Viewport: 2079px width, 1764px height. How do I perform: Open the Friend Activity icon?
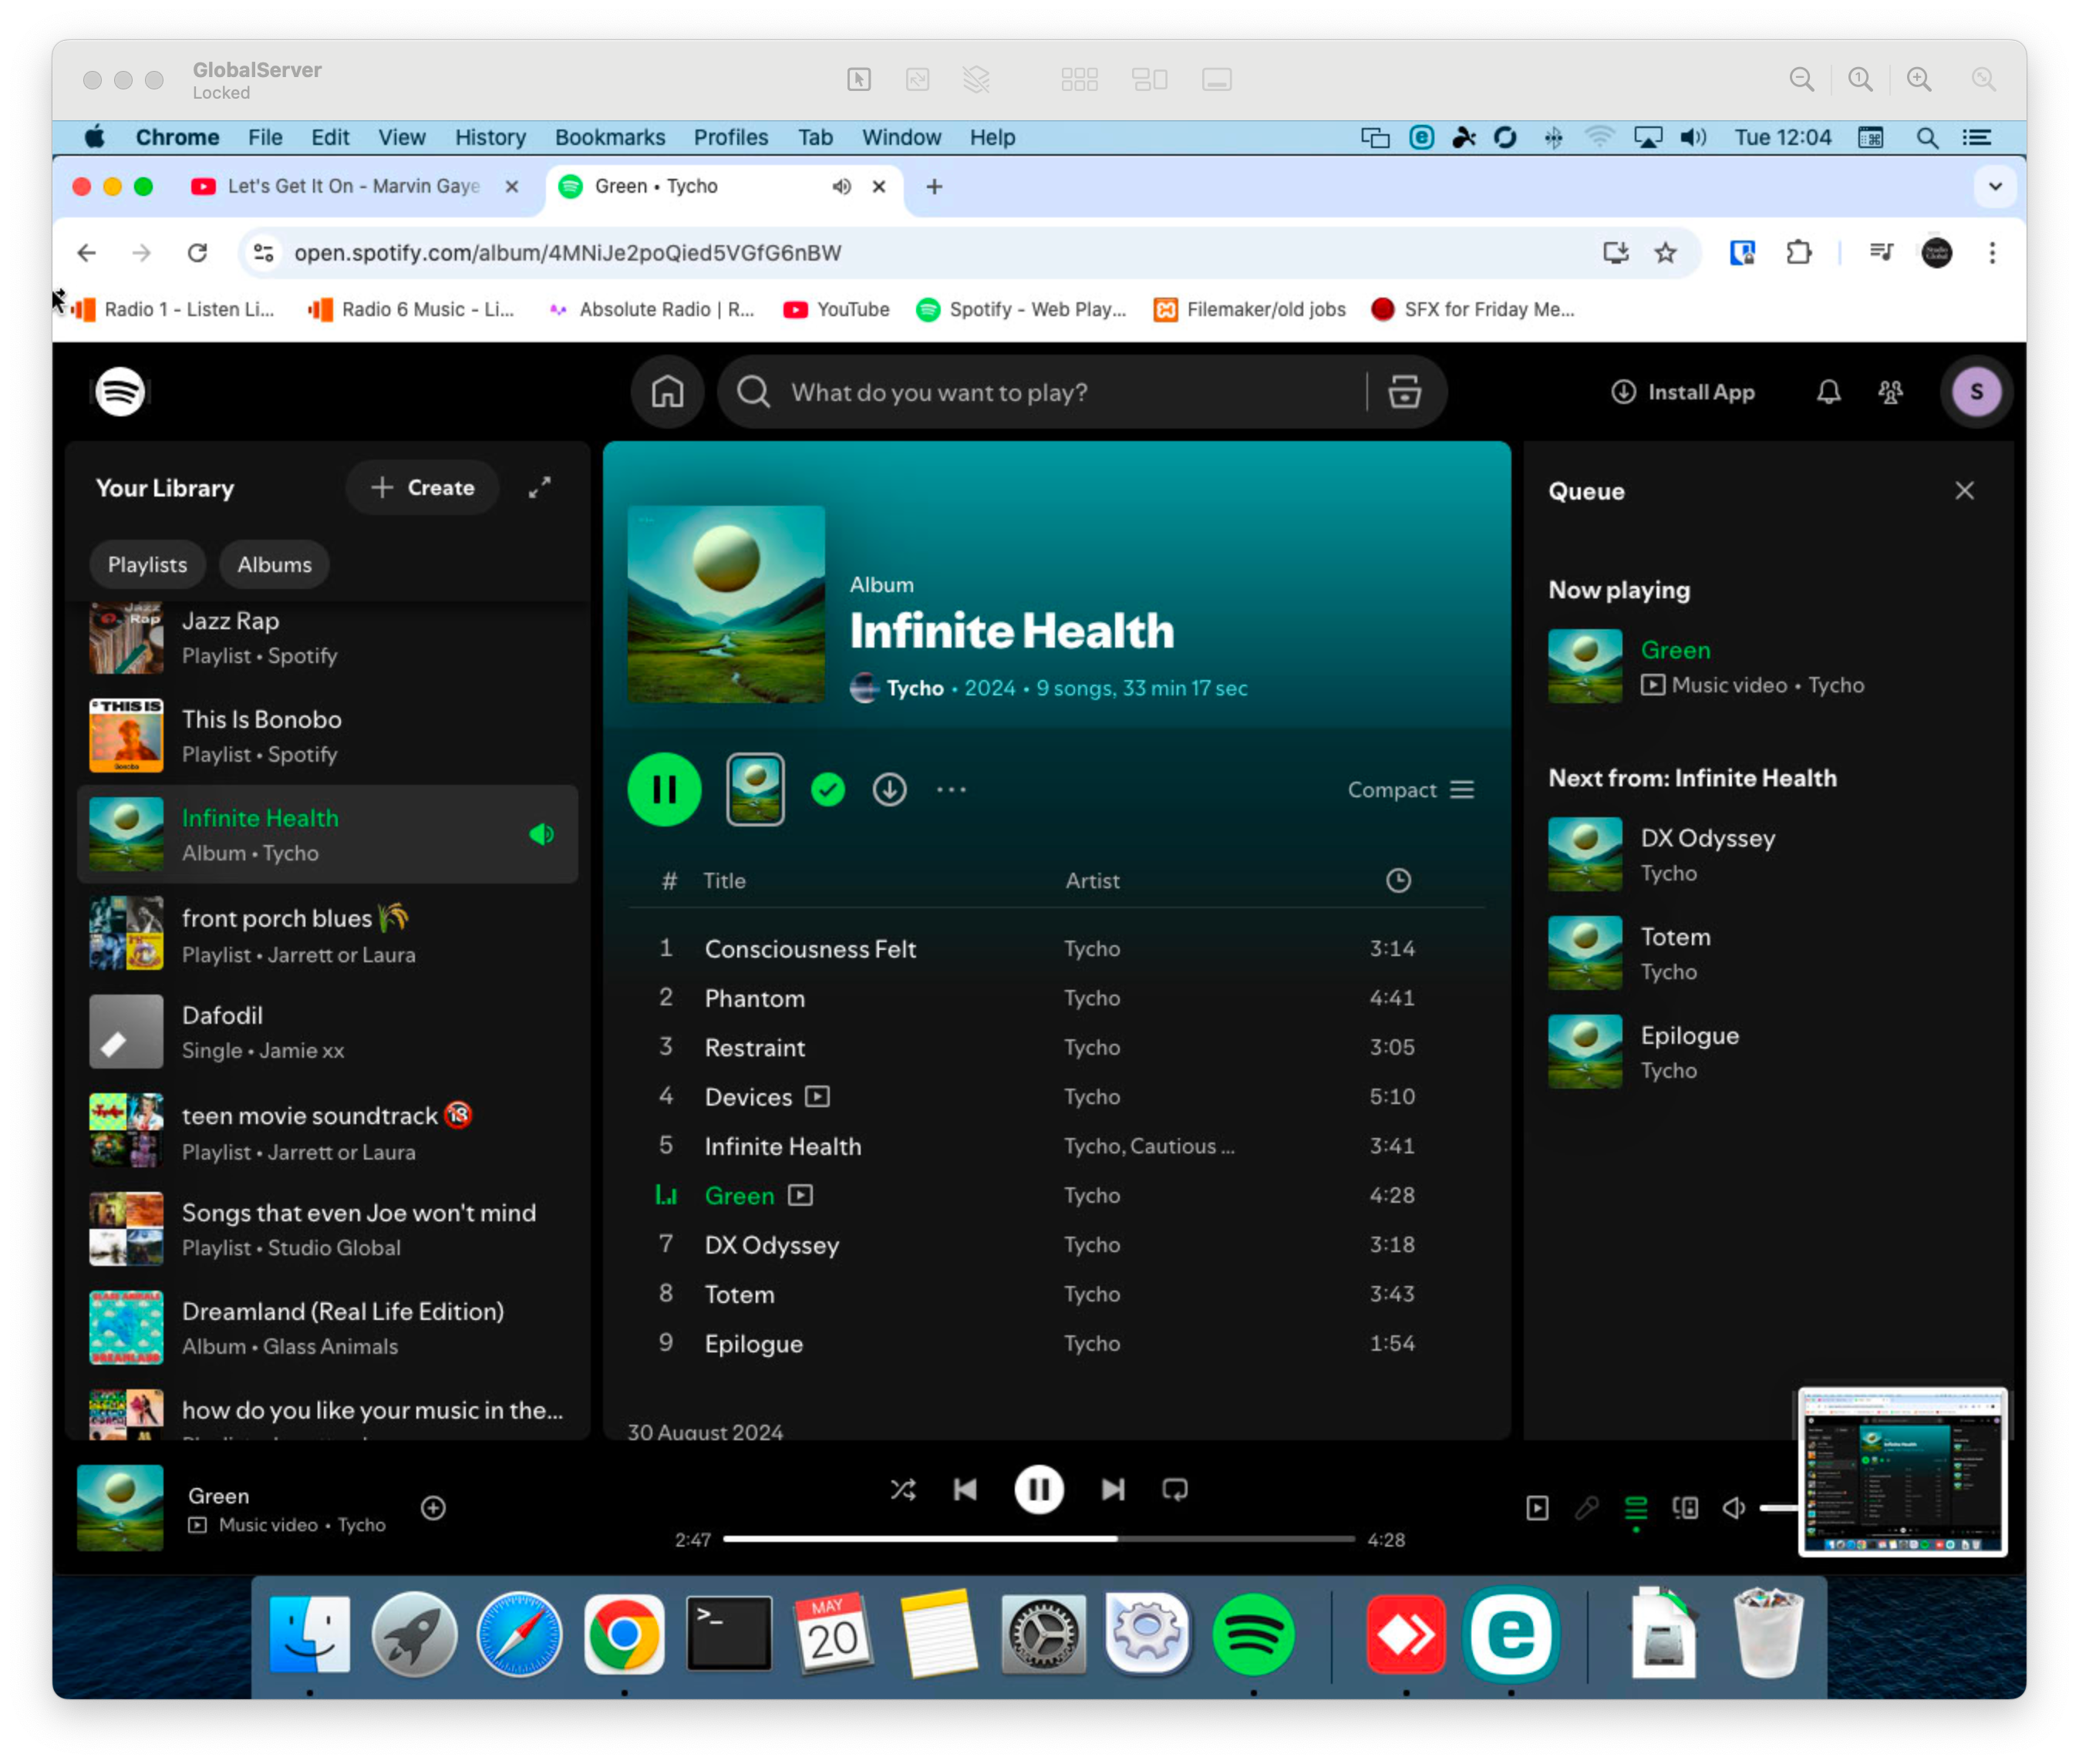pos(1890,392)
